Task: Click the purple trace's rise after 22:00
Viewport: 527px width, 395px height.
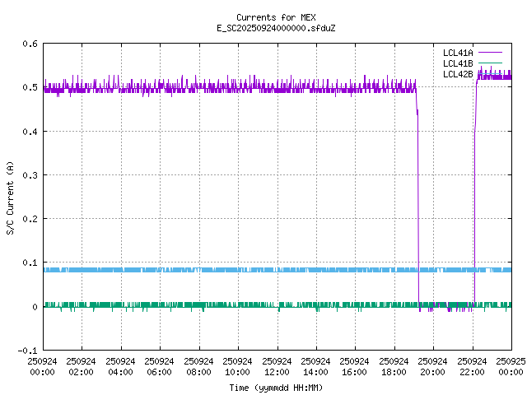Action: pos(474,206)
